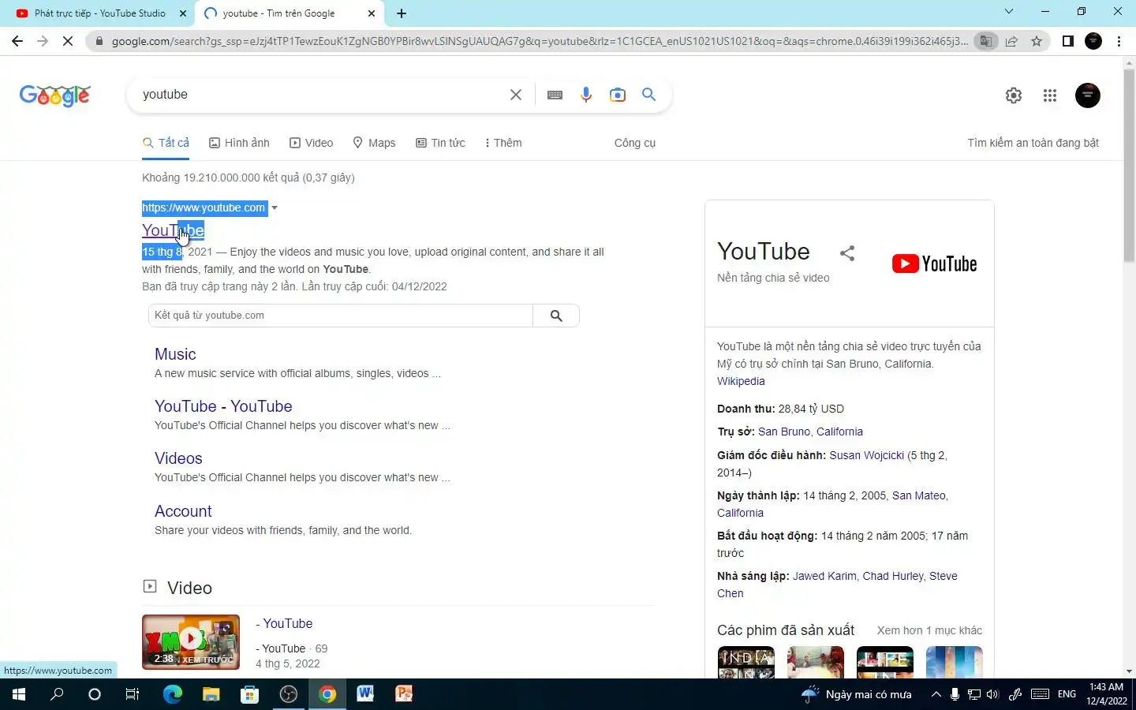
Task: Open the safe search status link
Action: 1033,143
